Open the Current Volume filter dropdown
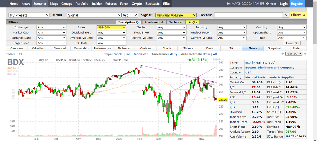Image resolution: width=317 pixels, height=141 pixels. (232, 38)
